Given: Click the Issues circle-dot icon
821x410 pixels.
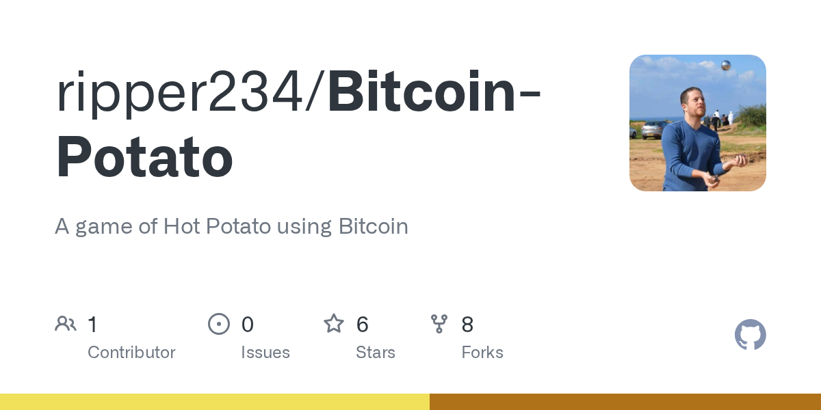Looking at the screenshot, I should pyautogui.click(x=218, y=324).
